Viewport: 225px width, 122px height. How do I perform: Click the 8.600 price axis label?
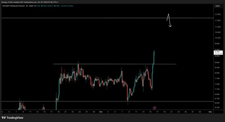(217, 63)
